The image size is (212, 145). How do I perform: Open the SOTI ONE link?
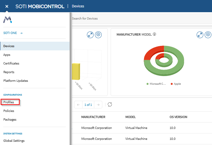pos(10,33)
